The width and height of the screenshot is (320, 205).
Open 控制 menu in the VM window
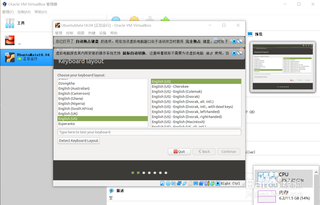[x=69, y=33]
